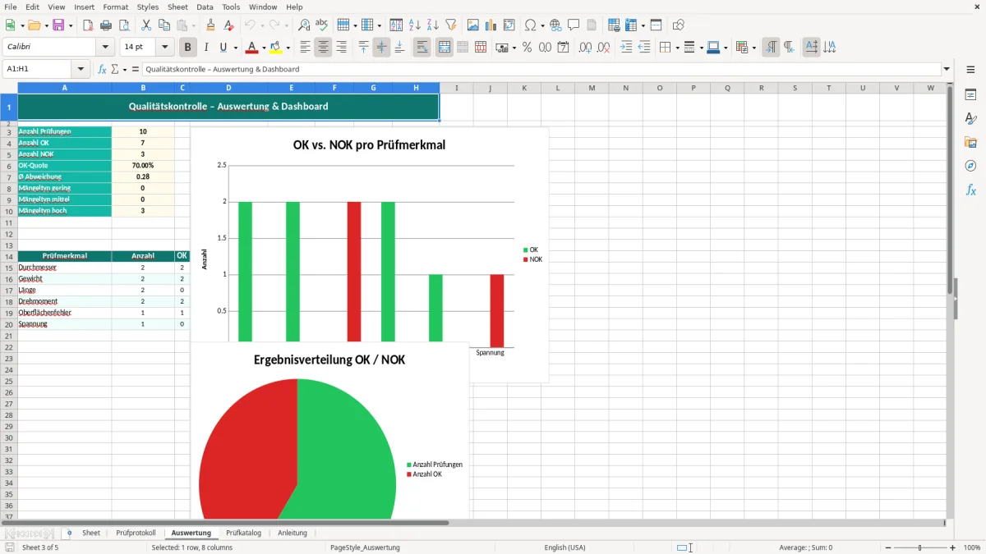Open Find and Replace tool

coord(304,25)
